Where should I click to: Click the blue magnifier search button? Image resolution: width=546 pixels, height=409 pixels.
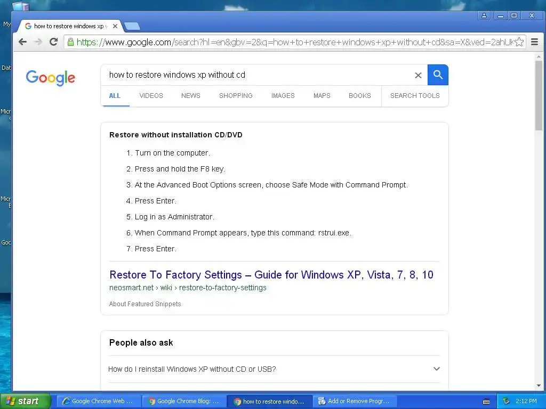438,75
